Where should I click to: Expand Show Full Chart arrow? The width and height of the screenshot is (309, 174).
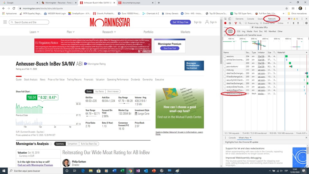click(31, 92)
